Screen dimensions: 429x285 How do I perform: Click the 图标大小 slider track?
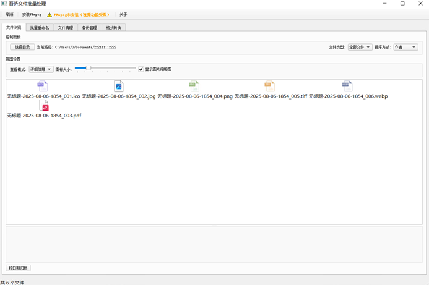point(105,69)
